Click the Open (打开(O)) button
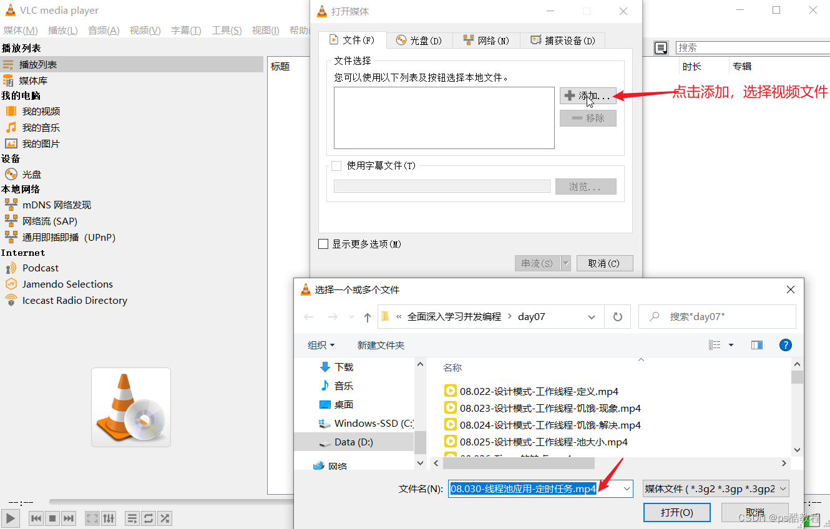This screenshot has width=830, height=529. tap(677, 512)
